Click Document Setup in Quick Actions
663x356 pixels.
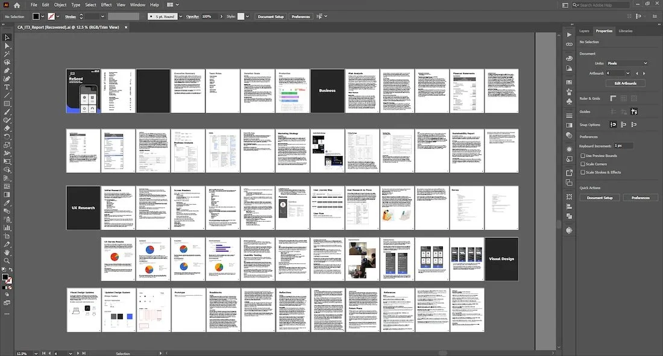[x=600, y=198]
